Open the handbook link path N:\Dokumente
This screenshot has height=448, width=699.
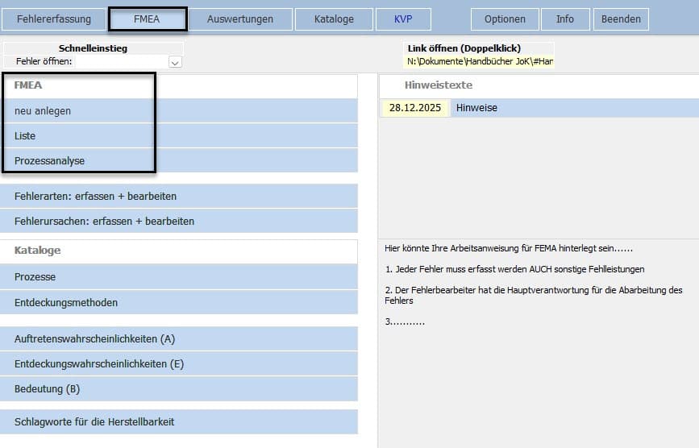[479, 61]
